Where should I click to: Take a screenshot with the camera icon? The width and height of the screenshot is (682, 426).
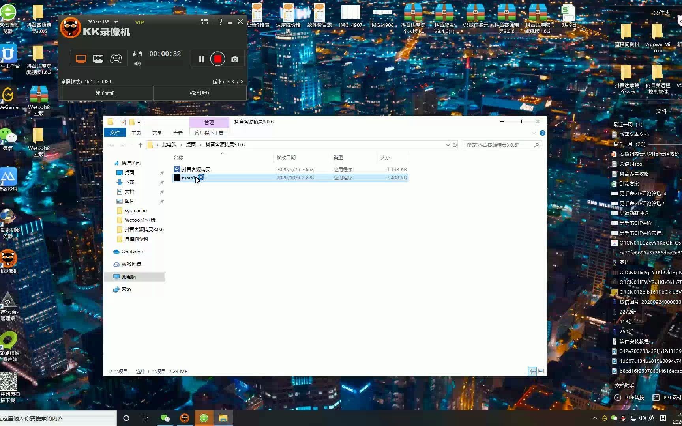235,59
